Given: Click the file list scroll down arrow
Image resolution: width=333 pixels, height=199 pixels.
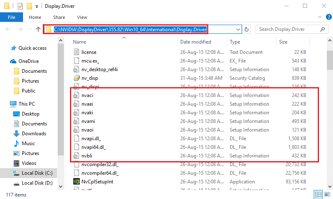Looking at the screenshot, I should click(330, 187).
